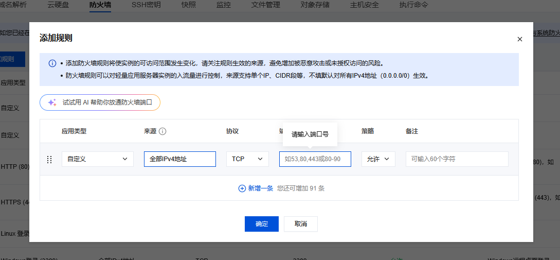The height and width of the screenshot is (260, 560).
Task: Confirm with the 确定 button
Action: [x=261, y=224]
